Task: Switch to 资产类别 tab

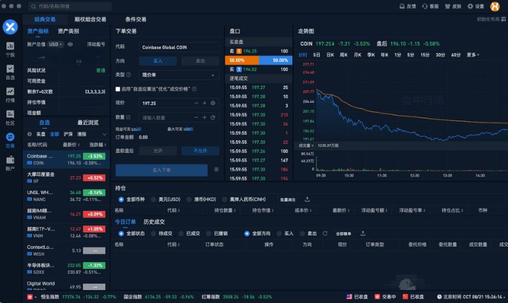Action: (x=68, y=31)
